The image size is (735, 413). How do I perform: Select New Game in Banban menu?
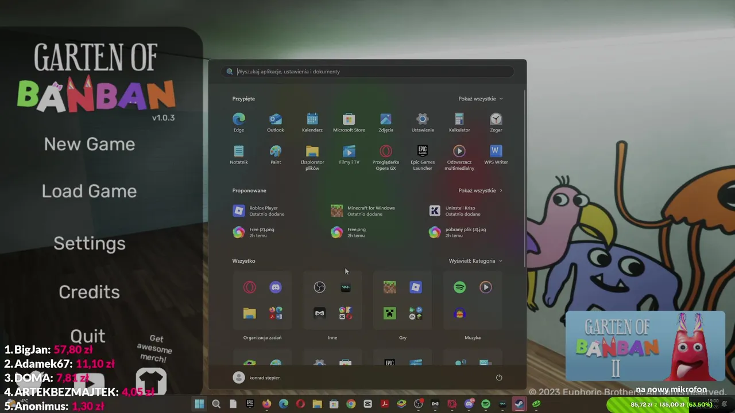[90, 144]
